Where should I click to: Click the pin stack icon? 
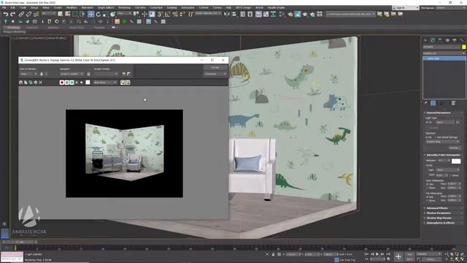(426, 103)
